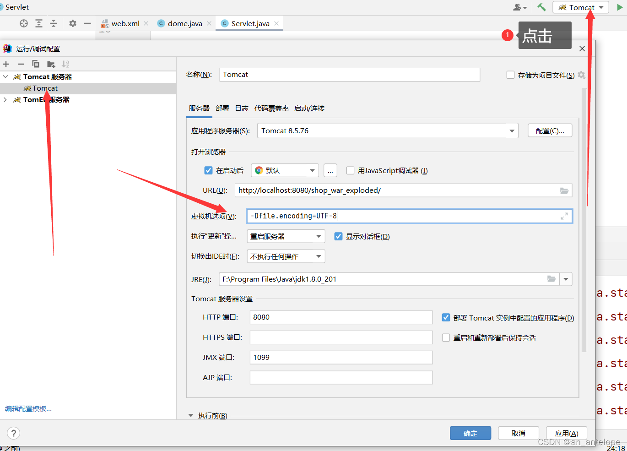Open the default browser dropdown
The image size is (627, 451).
(285, 170)
